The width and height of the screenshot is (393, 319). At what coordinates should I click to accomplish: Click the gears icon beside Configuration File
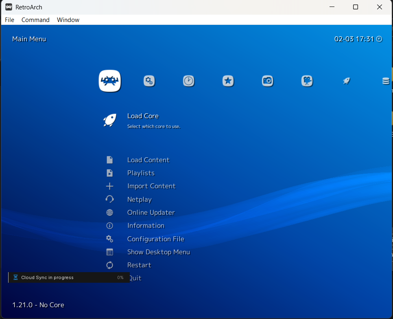(109, 239)
